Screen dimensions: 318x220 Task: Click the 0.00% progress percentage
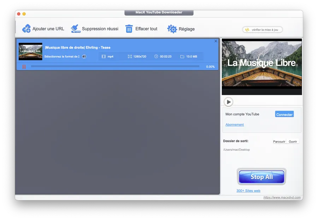pyautogui.click(x=210, y=67)
